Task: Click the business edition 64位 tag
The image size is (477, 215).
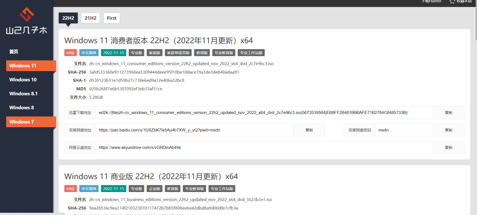Action: 70,189
